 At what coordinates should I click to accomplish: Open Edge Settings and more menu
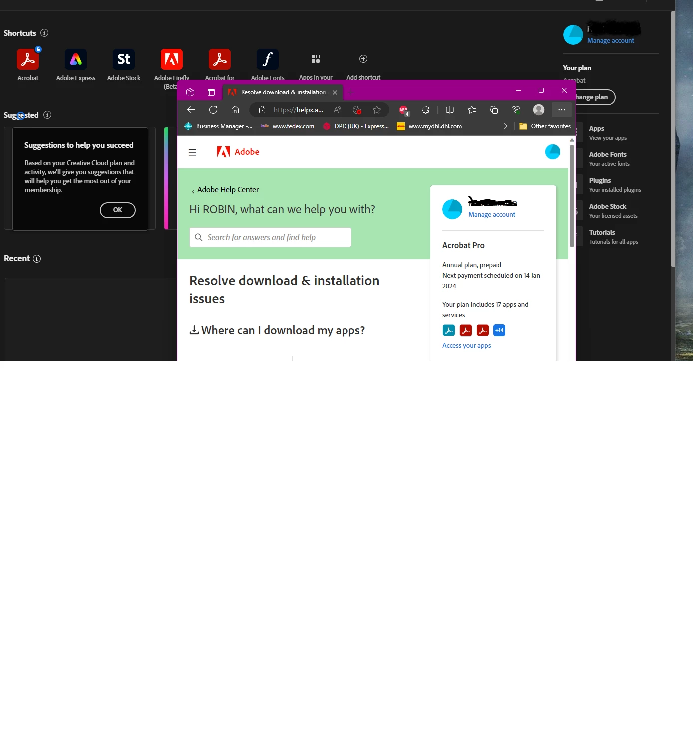562,110
